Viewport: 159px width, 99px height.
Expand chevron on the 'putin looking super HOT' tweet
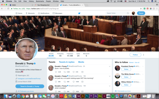[110, 76]
